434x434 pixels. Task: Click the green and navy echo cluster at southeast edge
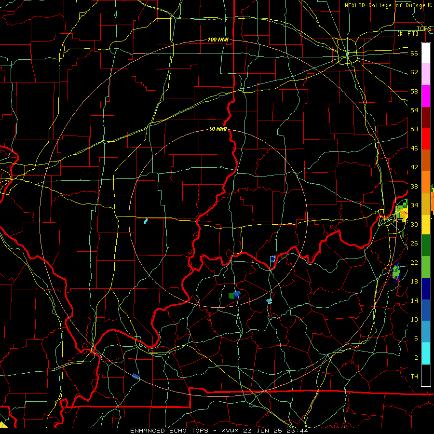pyautogui.click(x=396, y=272)
